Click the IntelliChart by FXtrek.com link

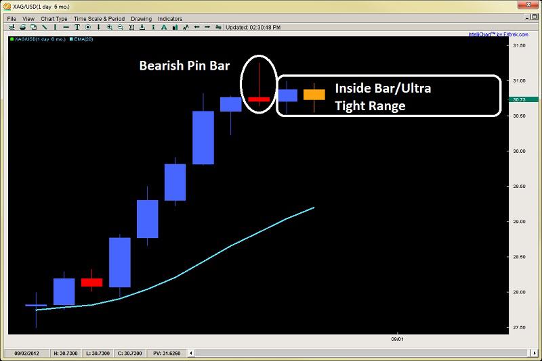(498, 34)
